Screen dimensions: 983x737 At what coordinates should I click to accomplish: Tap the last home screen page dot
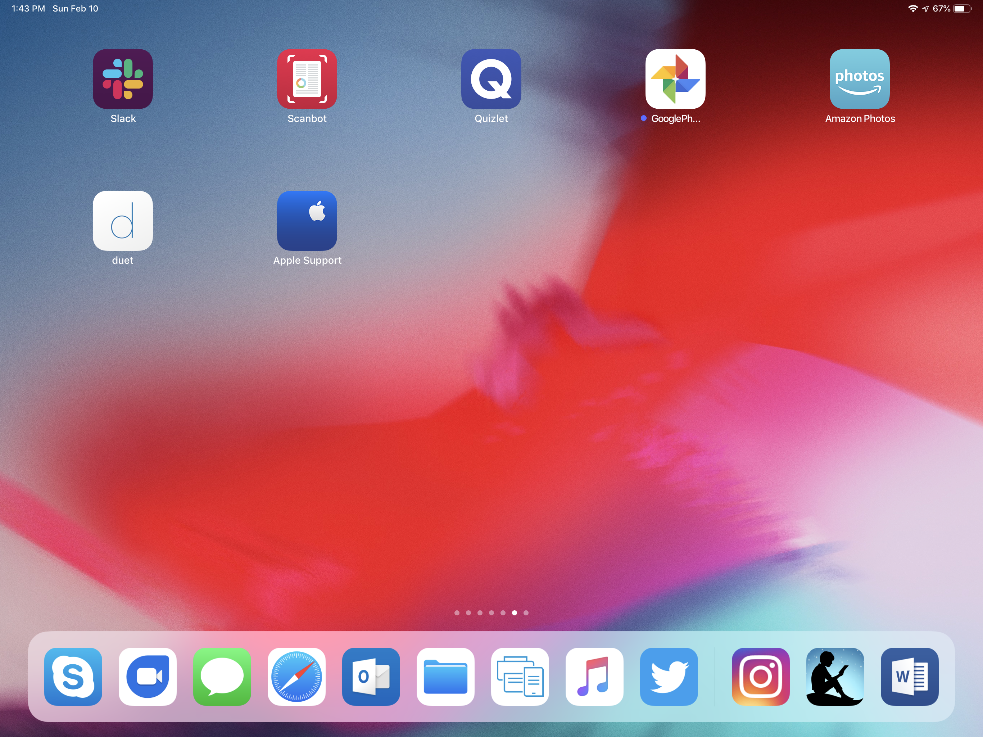(x=526, y=612)
